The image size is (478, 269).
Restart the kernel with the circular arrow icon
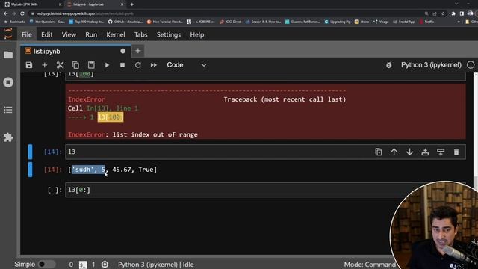[x=137, y=65]
